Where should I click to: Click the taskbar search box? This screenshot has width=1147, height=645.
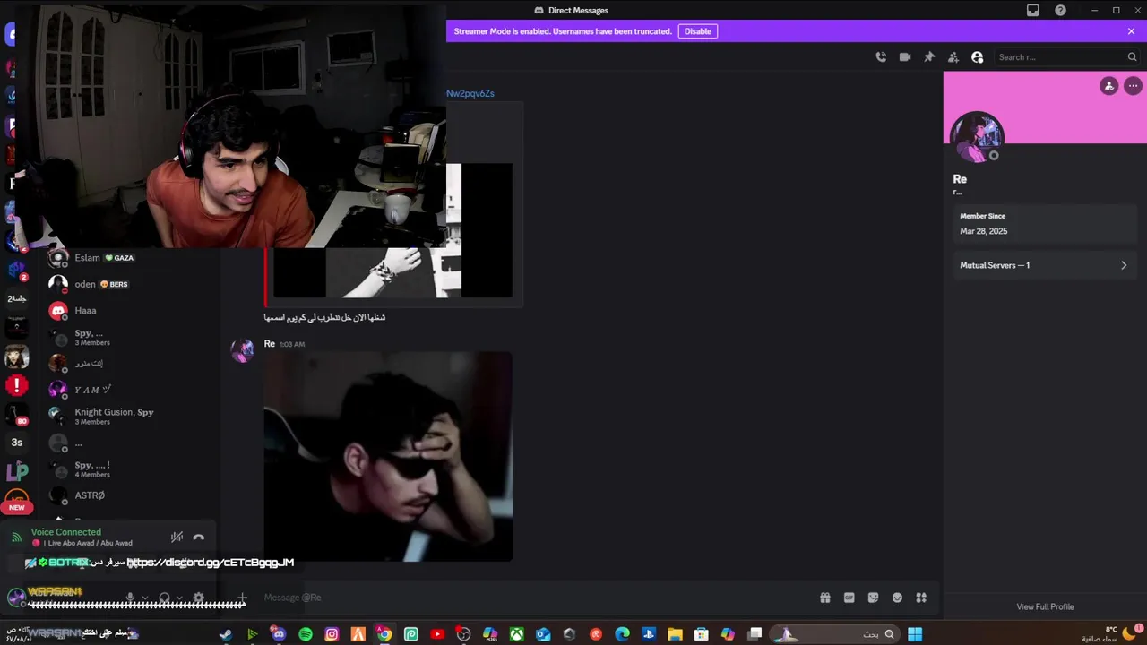point(835,634)
